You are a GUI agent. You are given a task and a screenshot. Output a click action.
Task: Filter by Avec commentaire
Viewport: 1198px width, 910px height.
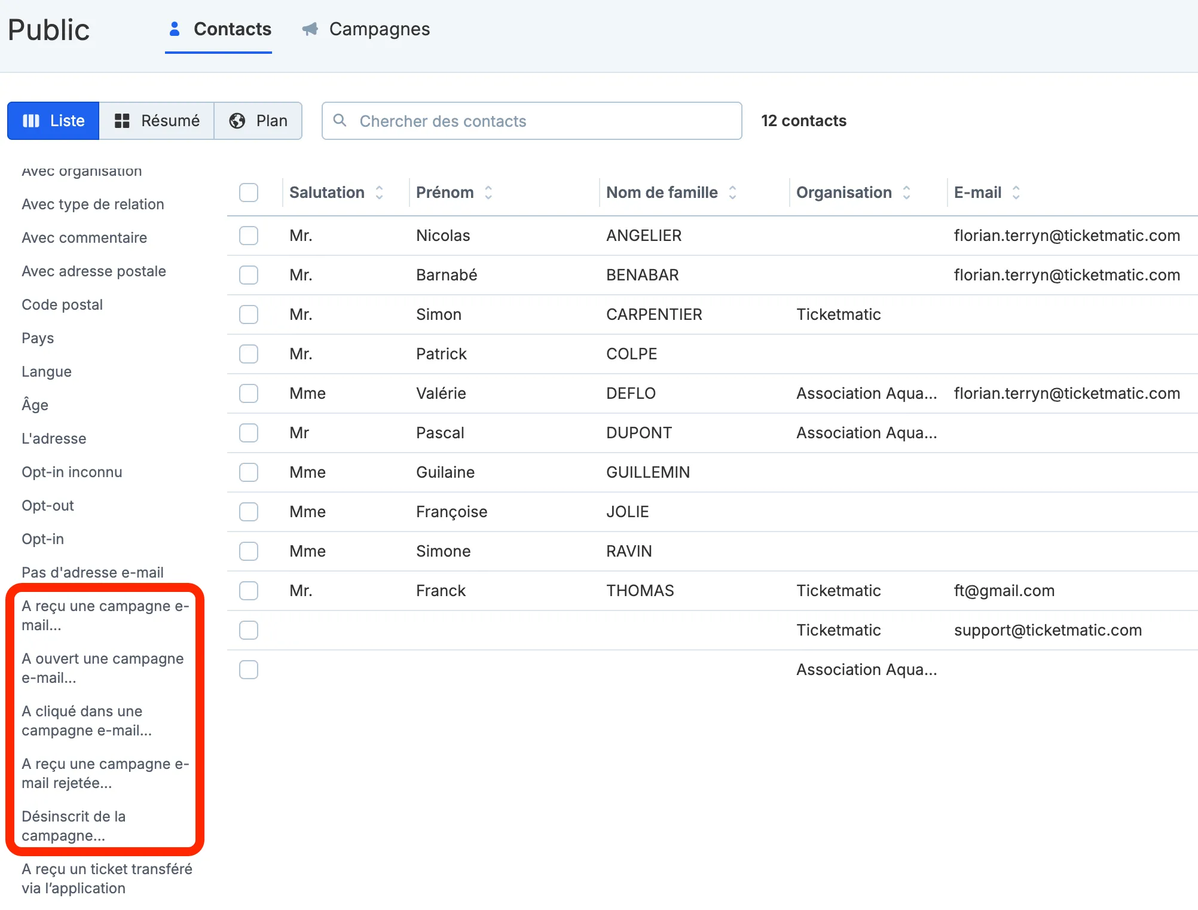84,238
